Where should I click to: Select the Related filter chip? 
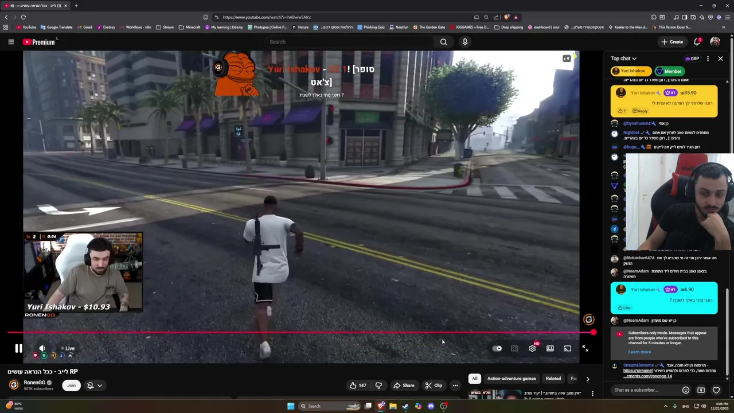553,379
